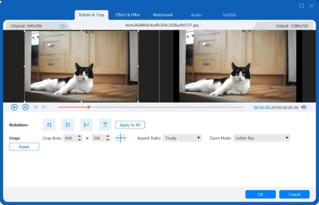Rotate the image left 90 degrees
This screenshot has height=205, width=319.
pyautogui.click(x=49, y=125)
